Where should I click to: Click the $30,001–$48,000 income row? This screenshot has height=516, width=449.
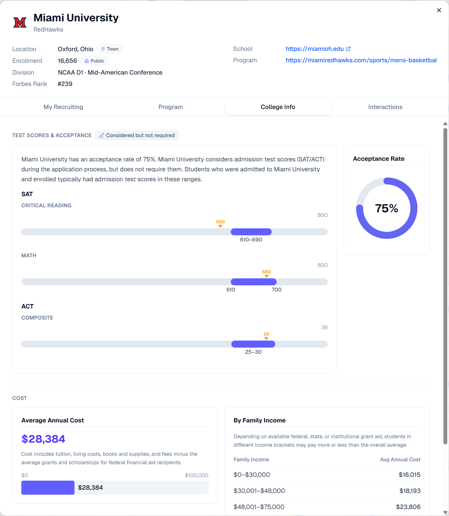pos(327,491)
